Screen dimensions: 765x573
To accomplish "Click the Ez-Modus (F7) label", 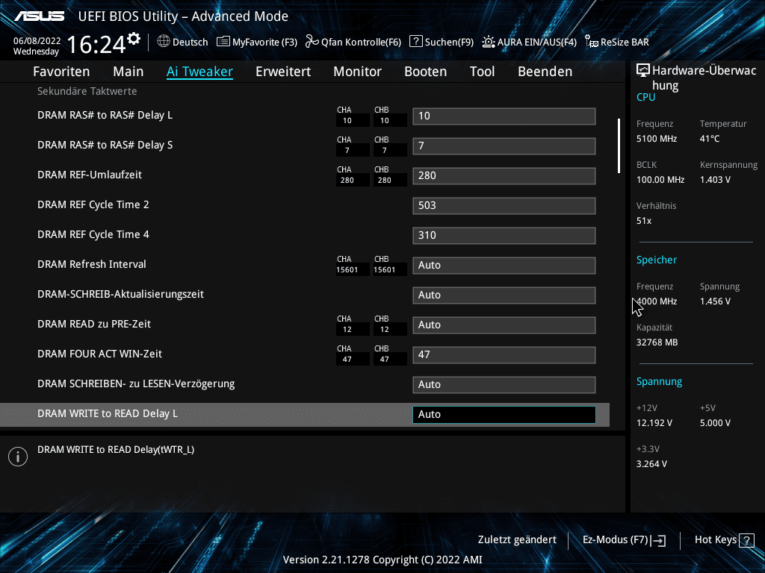I will 616,540.
